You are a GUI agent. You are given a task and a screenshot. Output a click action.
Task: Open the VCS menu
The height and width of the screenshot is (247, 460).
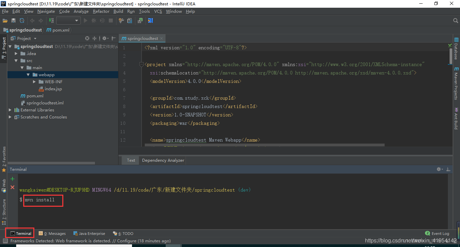[158, 11]
